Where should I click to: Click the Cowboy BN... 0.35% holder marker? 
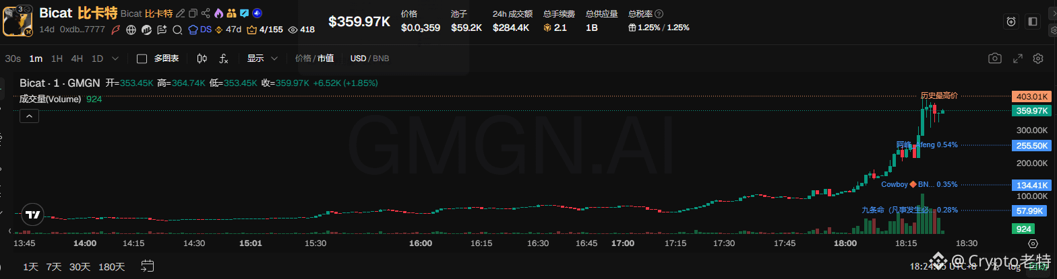click(919, 184)
